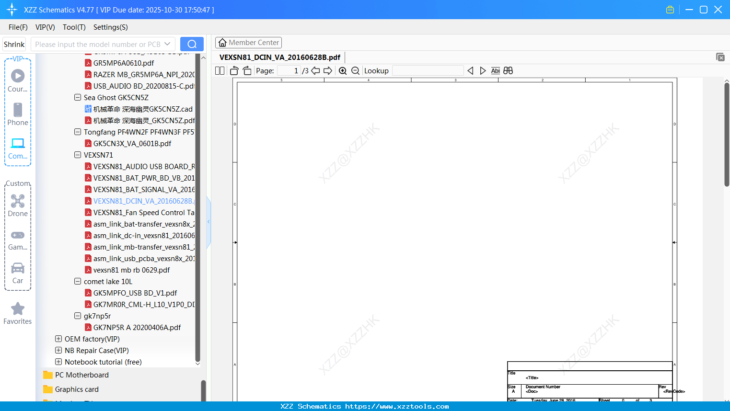The width and height of the screenshot is (730, 411).
Task: Collapse the Sea Ghost GK5CN5Z node
Action: coord(78,97)
